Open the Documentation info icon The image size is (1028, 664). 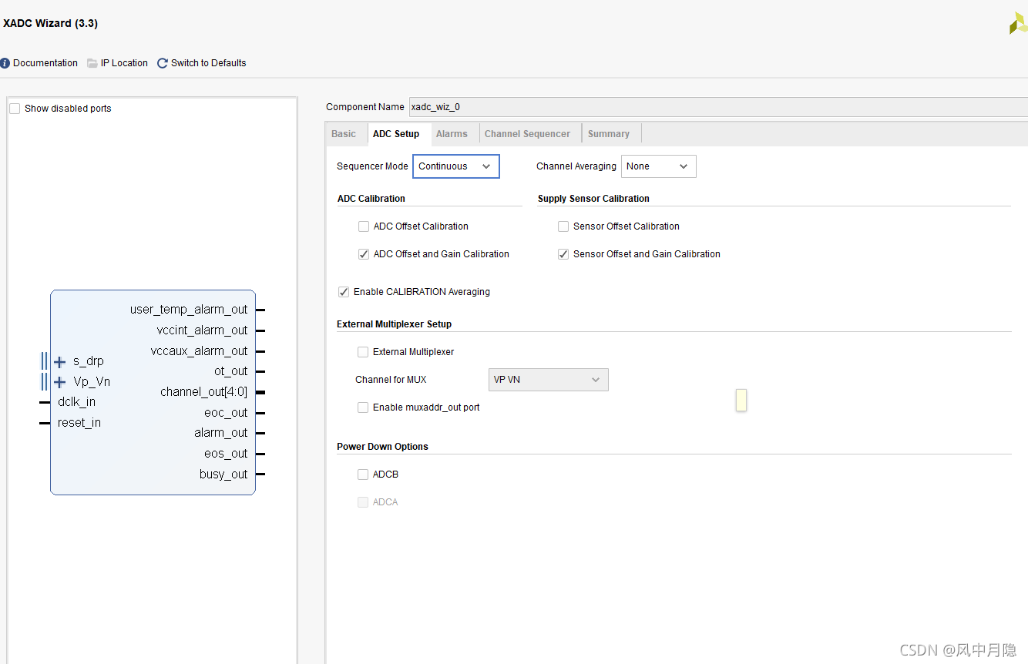pyautogui.click(x=5, y=63)
